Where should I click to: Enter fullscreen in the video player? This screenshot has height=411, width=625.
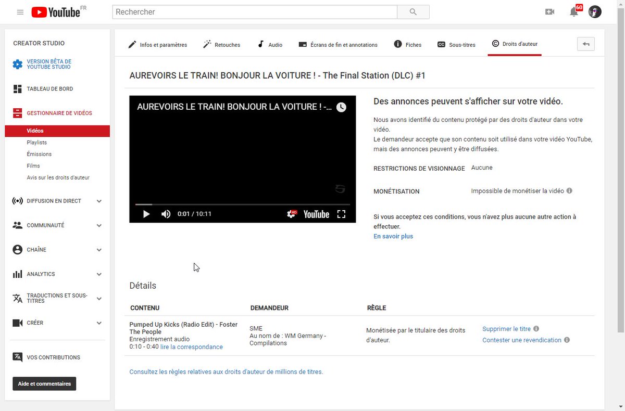tap(342, 214)
